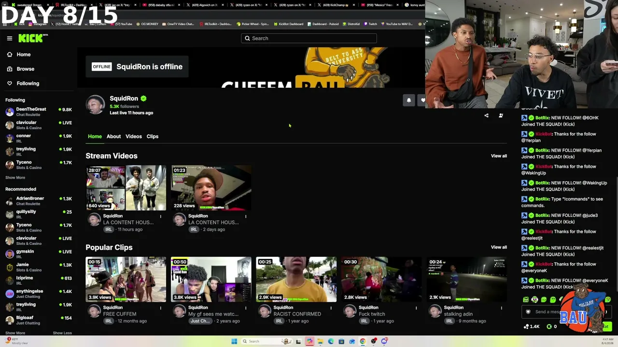Open DeenTheGreat channel in Following list
618x347 pixels.
[39, 112]
